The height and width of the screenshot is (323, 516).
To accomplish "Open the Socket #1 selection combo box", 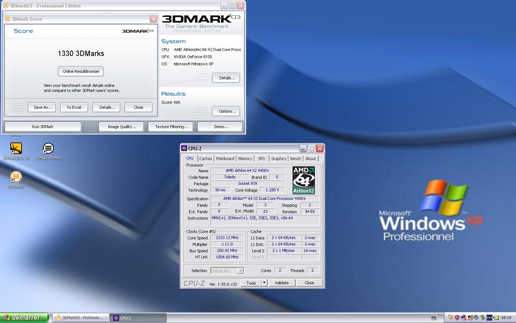I will (x=227, y=271).
